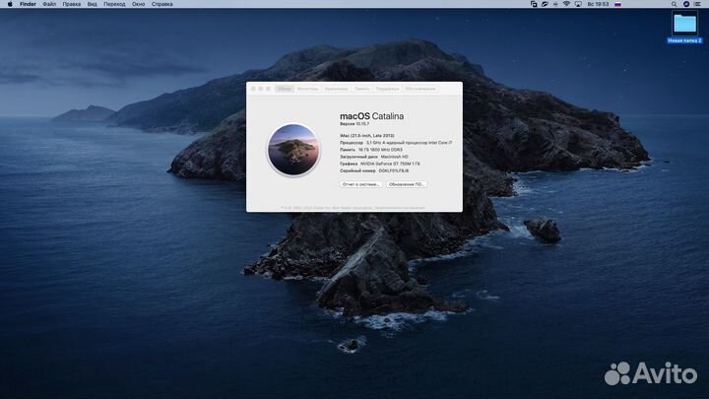The width and height of the screenshot is (709, 399).
Task: Open the Правка menu
Action: 72,4
